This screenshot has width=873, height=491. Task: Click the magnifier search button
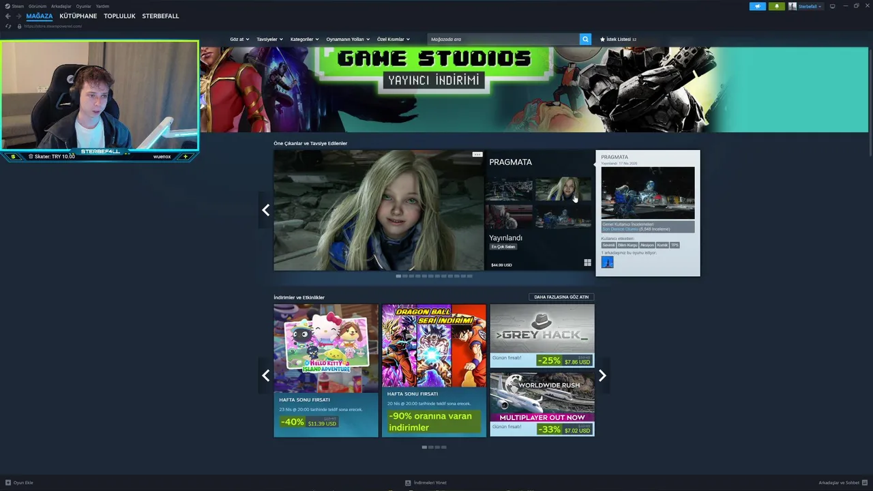(x=585, y=40)
